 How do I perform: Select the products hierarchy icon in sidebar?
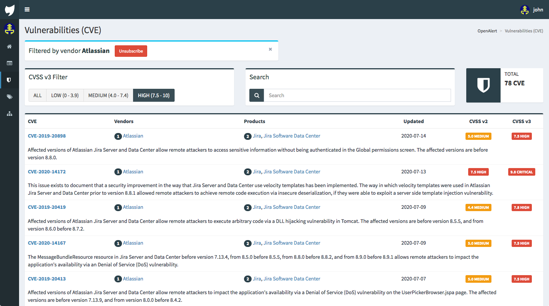point(10,113)
